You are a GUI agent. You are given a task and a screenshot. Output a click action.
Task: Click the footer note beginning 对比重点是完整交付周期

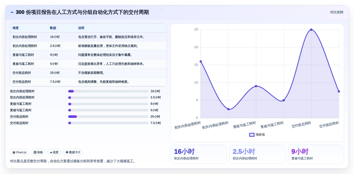73,161
